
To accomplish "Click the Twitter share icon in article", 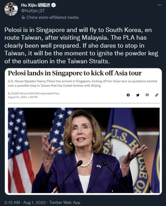I will (x=138, y=95).
